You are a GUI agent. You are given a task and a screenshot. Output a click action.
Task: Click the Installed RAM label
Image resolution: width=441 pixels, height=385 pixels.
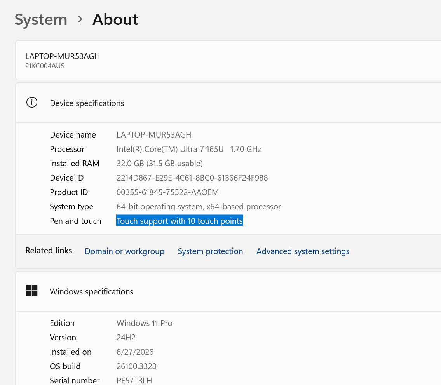click(75, 164)
